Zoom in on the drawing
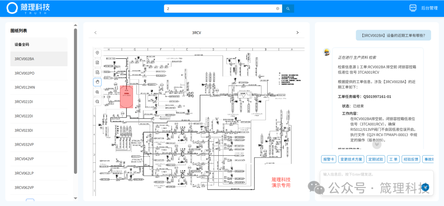Viewport: 444px width, 206px height. point(97,92)
